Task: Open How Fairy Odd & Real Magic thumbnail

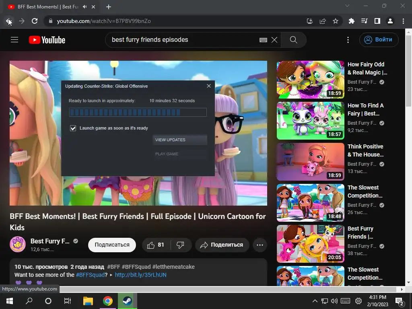Action: click(310, 80)
